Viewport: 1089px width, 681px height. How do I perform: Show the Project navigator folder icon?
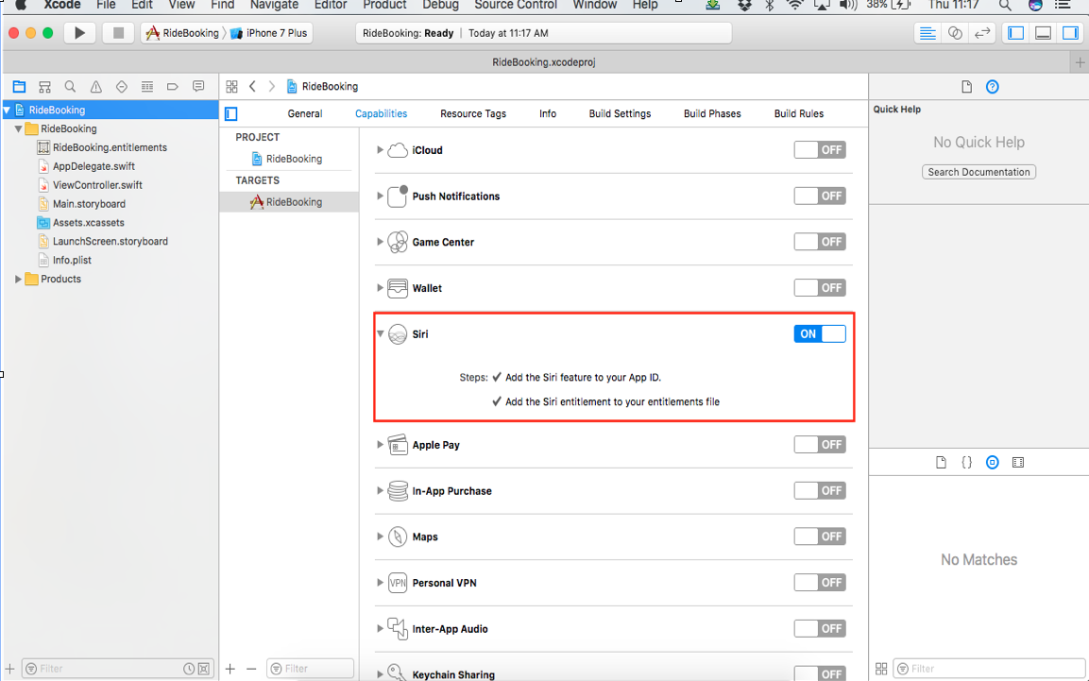pos(20,87)
